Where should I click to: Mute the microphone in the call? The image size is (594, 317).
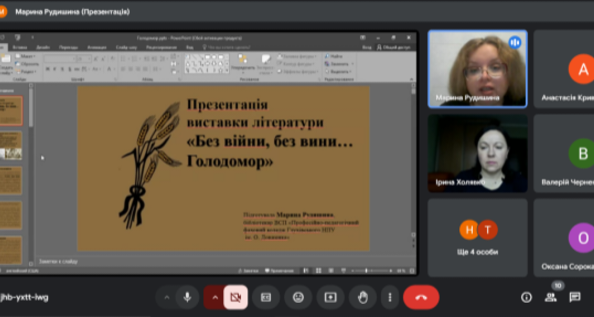tap(187, 297)
